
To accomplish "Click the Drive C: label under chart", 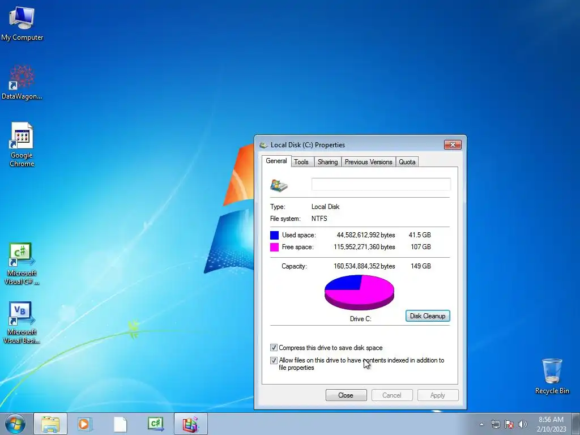I will point(361,319).
